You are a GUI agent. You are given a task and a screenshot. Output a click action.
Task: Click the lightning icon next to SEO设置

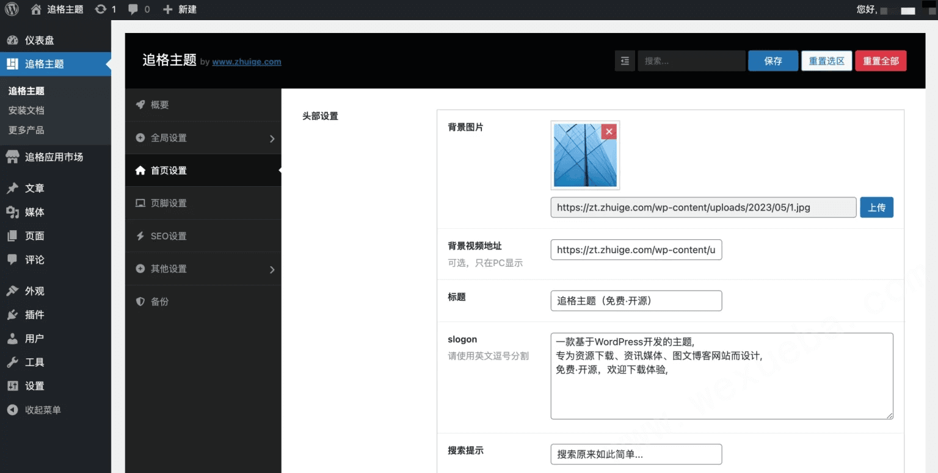[x=140, y=236]
